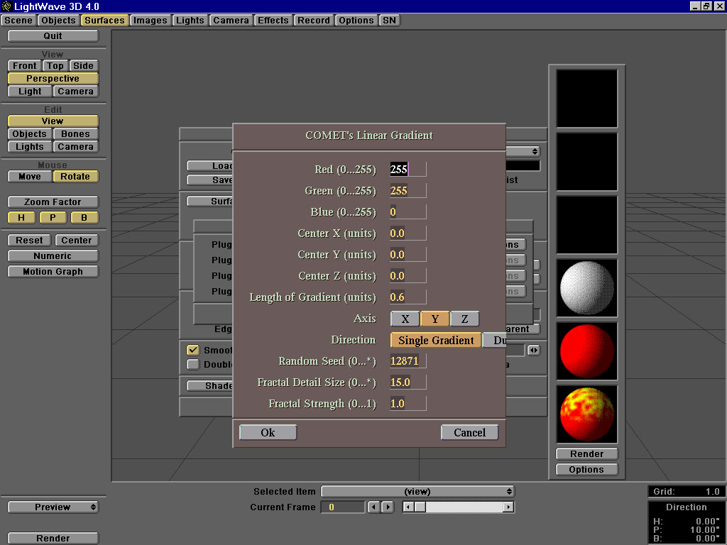Choose Single Gradient direction
Screen dimensions: 727x545
436,341
